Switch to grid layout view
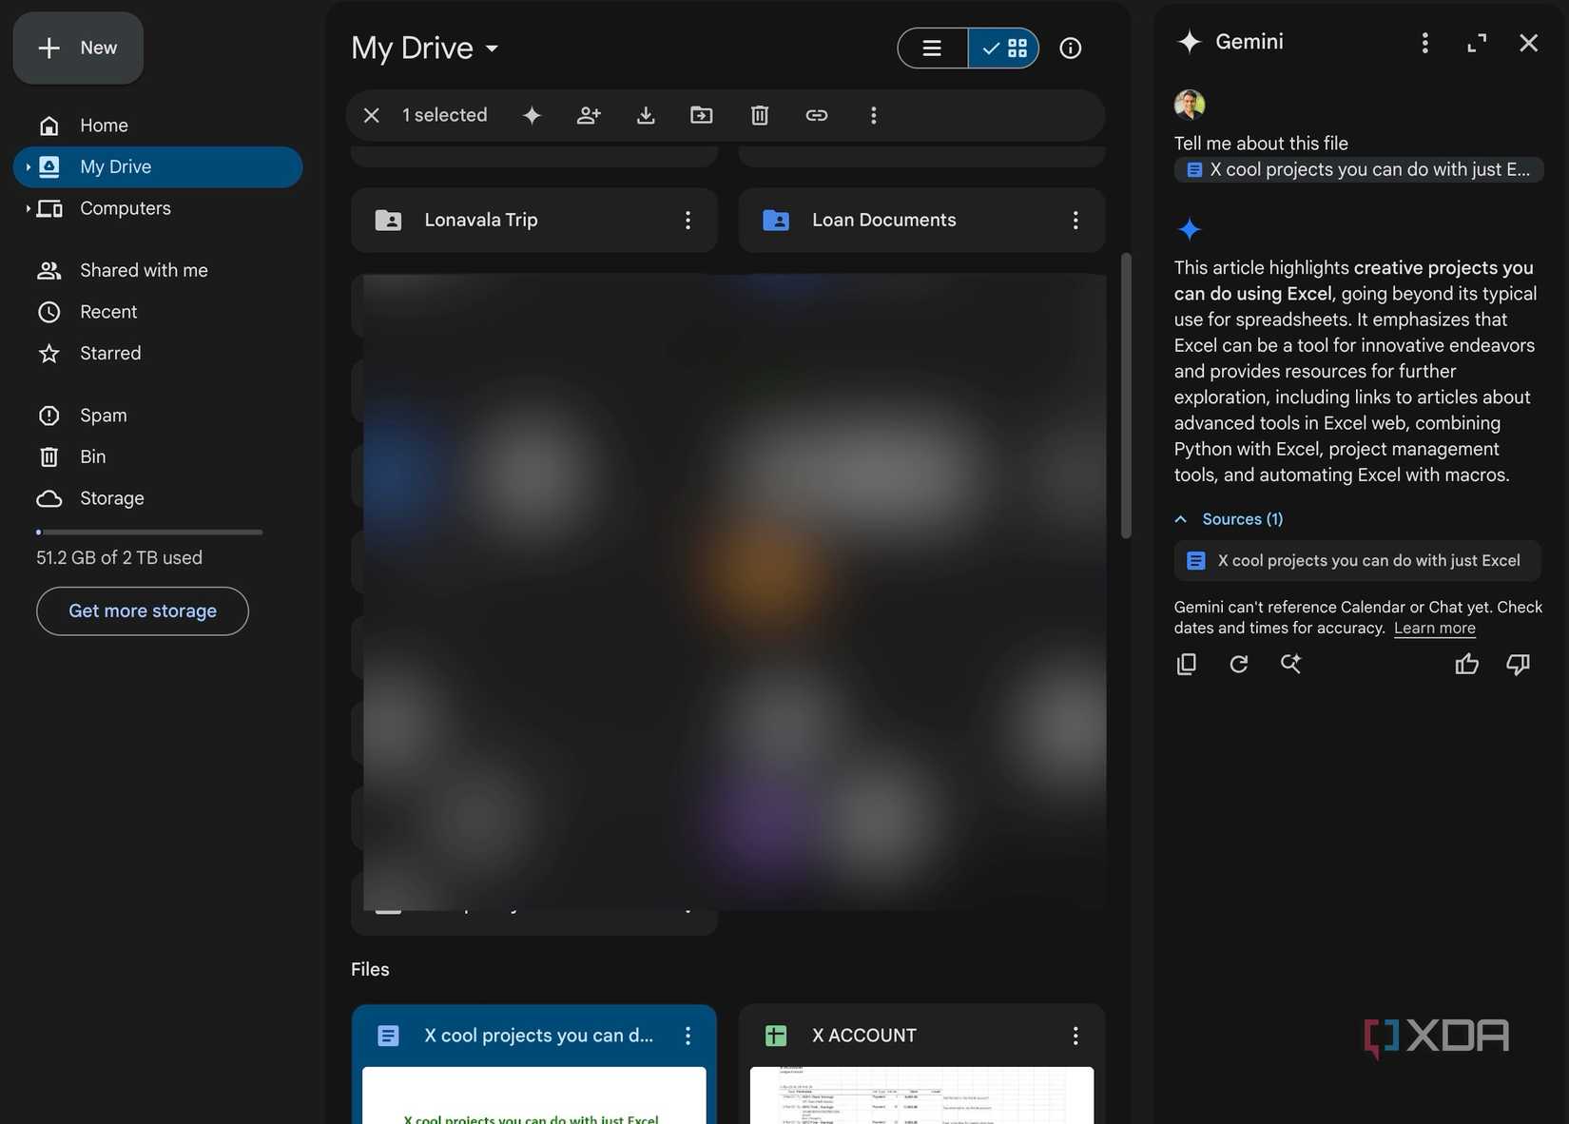1569x1124 pixels. pyautogui.click(x=1004, y=48)
